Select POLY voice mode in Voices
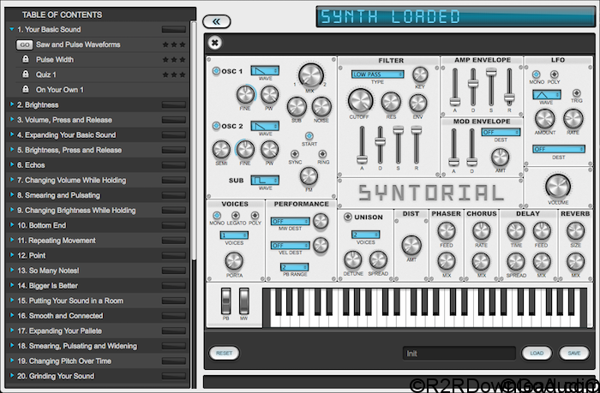This screenshot has width=600, height=393. [255, 215]
